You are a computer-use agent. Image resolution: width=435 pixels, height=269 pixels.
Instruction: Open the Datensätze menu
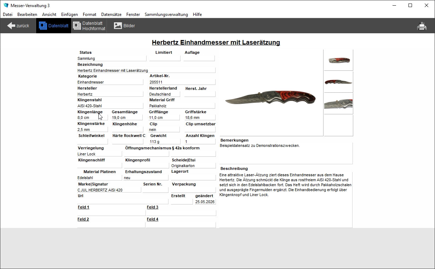click(111, 15)
